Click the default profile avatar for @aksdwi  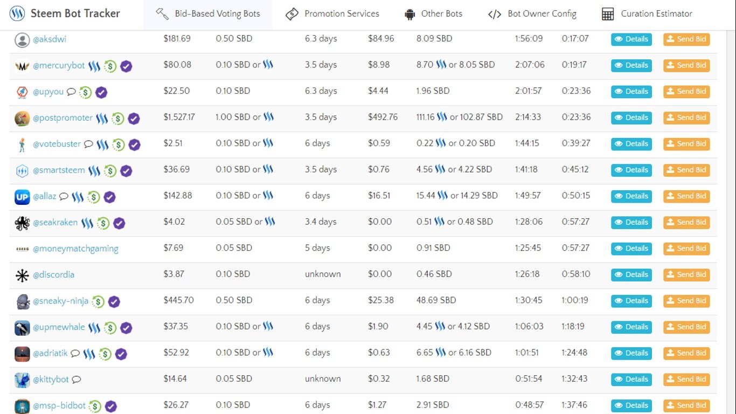[x=22, y=40]
